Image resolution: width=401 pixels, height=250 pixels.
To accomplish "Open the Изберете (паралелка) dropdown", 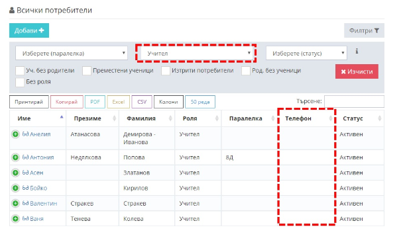I will [72, 53].
